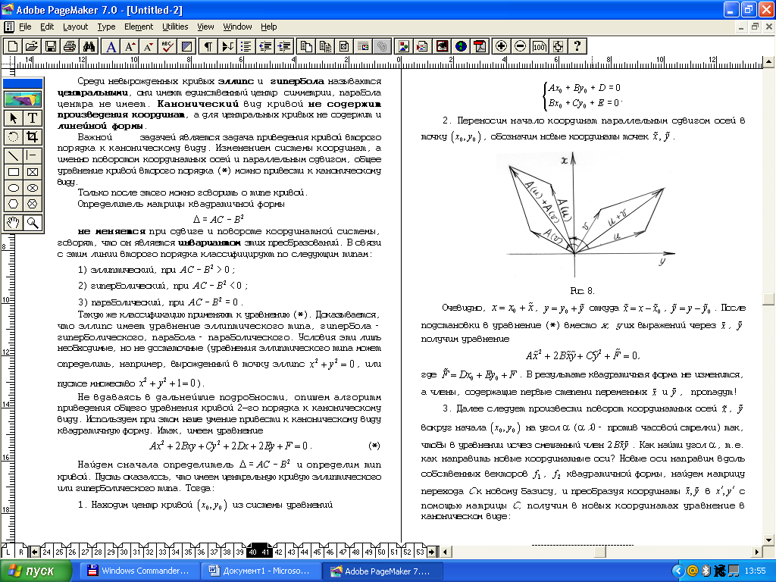
Task: Open the left master page L tab
Action: click(x=8, y=552)
